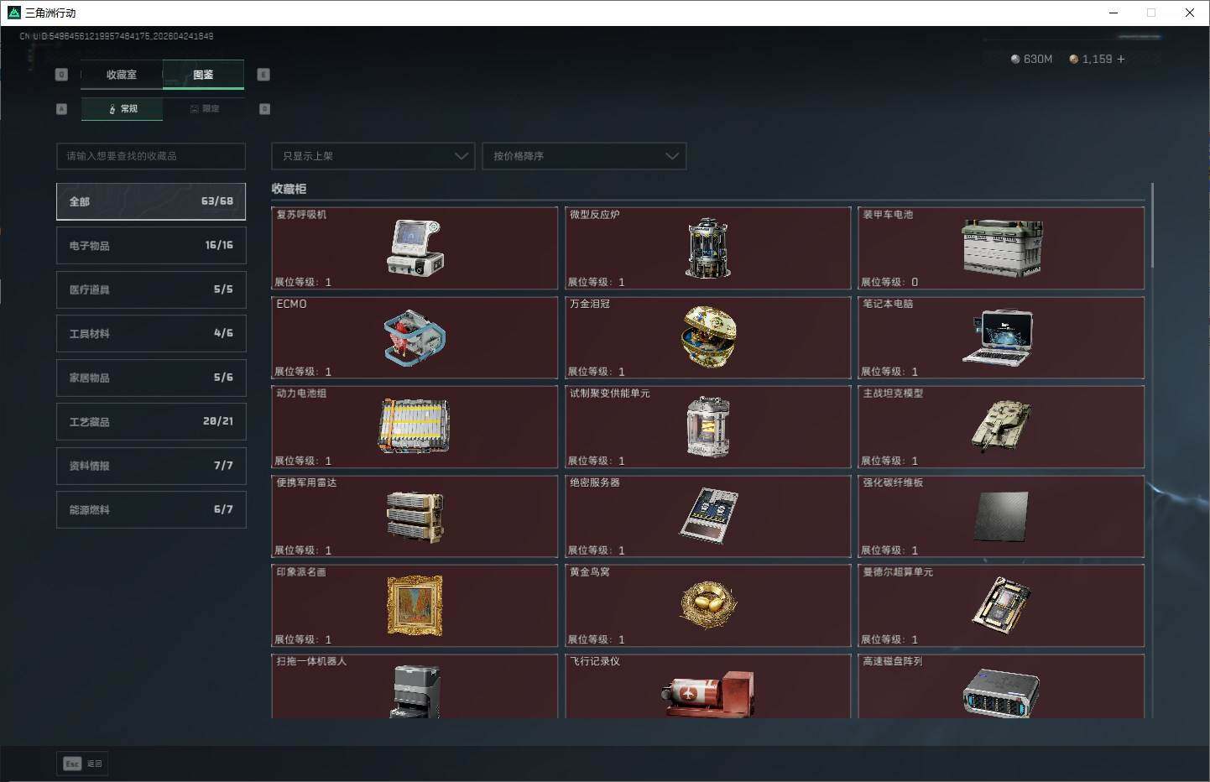Click the A key hint beside 常规
This screenshot has height=782, width=1210.
(61, 109)
